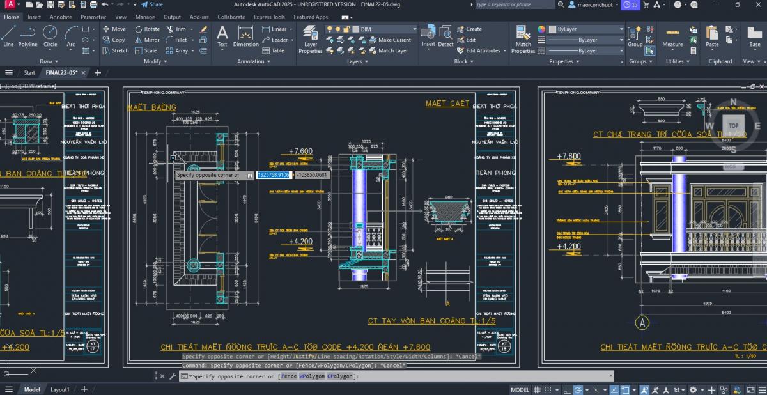Open the DIM layer dropdown
The width and height of the screenshot is (767, 395).
click(x=414, y=28)
